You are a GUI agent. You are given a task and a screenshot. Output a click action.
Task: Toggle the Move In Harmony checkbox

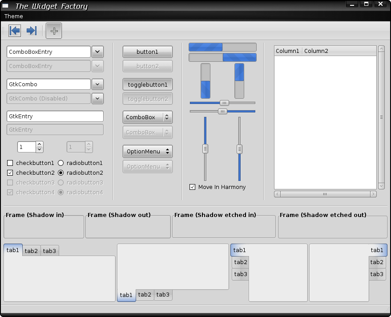(x=192, y=187)
